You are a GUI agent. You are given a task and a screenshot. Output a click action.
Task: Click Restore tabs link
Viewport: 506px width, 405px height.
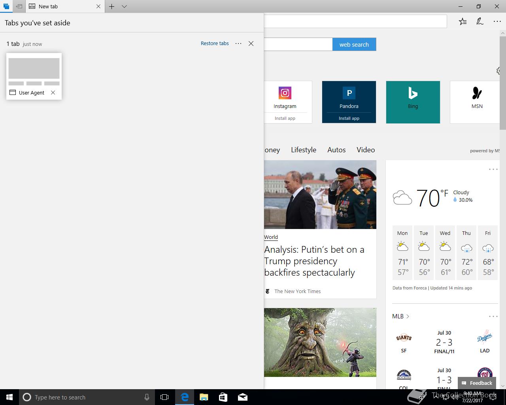pos(215,44)
